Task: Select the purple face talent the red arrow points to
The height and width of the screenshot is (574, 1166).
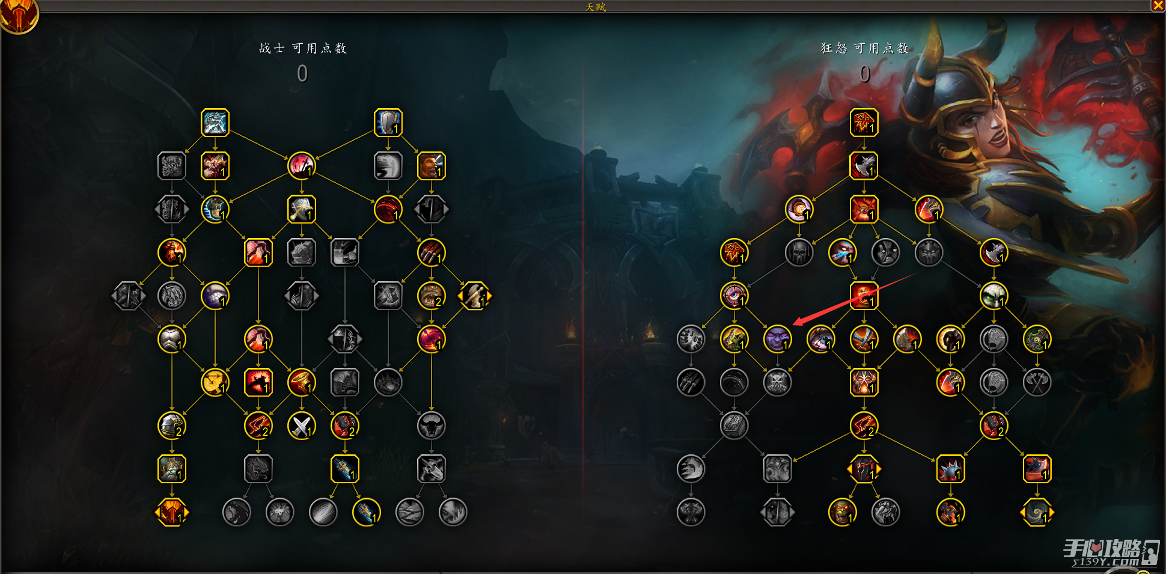Action: pos(777,339)
